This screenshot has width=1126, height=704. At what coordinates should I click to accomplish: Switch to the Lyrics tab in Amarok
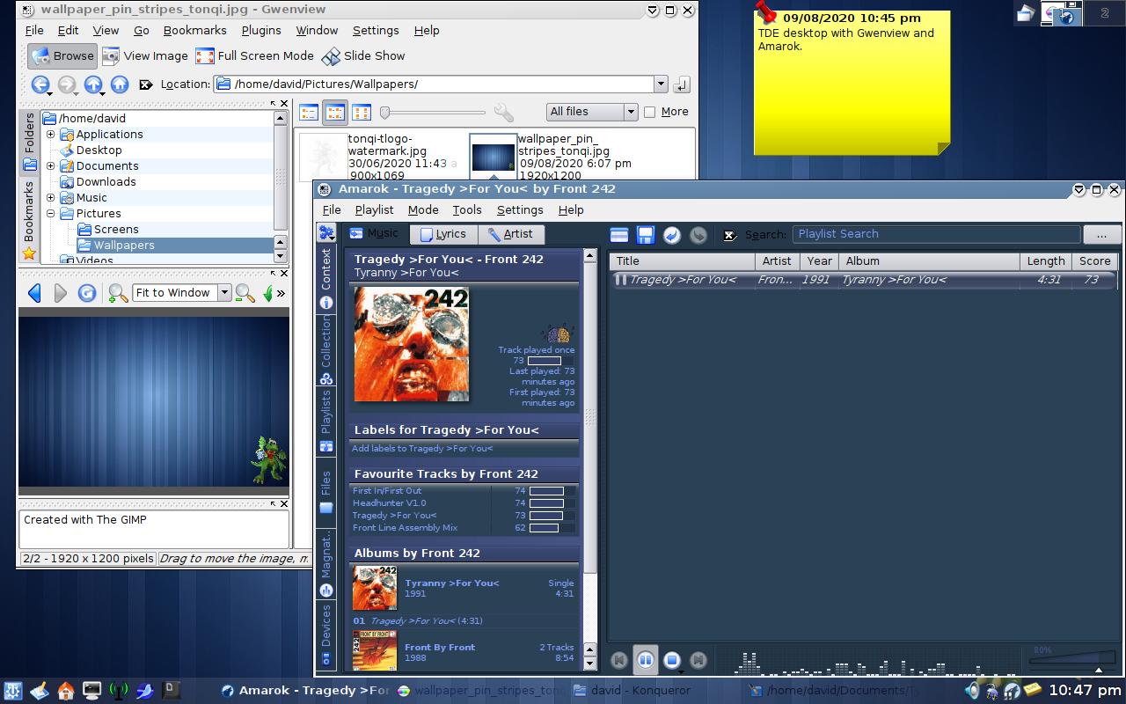click(443, 234)
